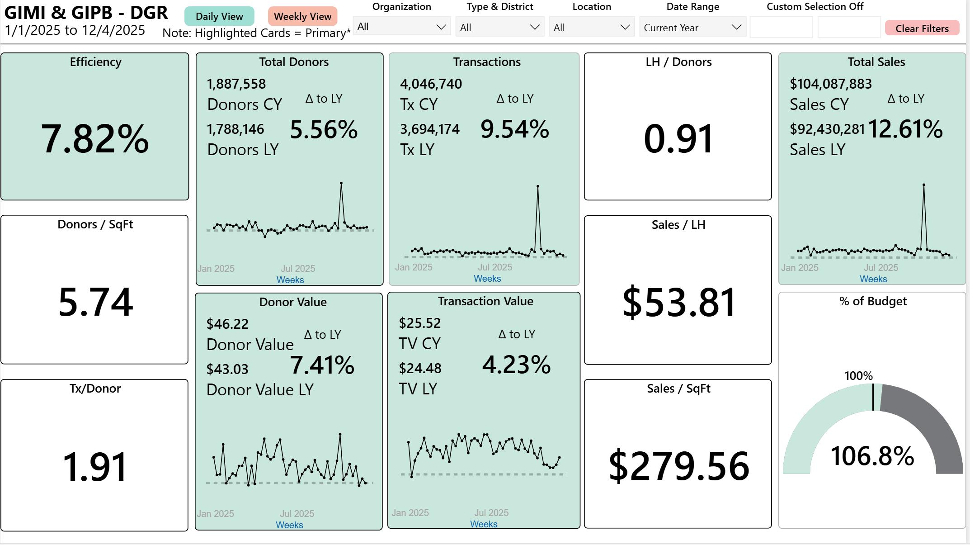Open the Organization dropdown

[x=401, y=27]
